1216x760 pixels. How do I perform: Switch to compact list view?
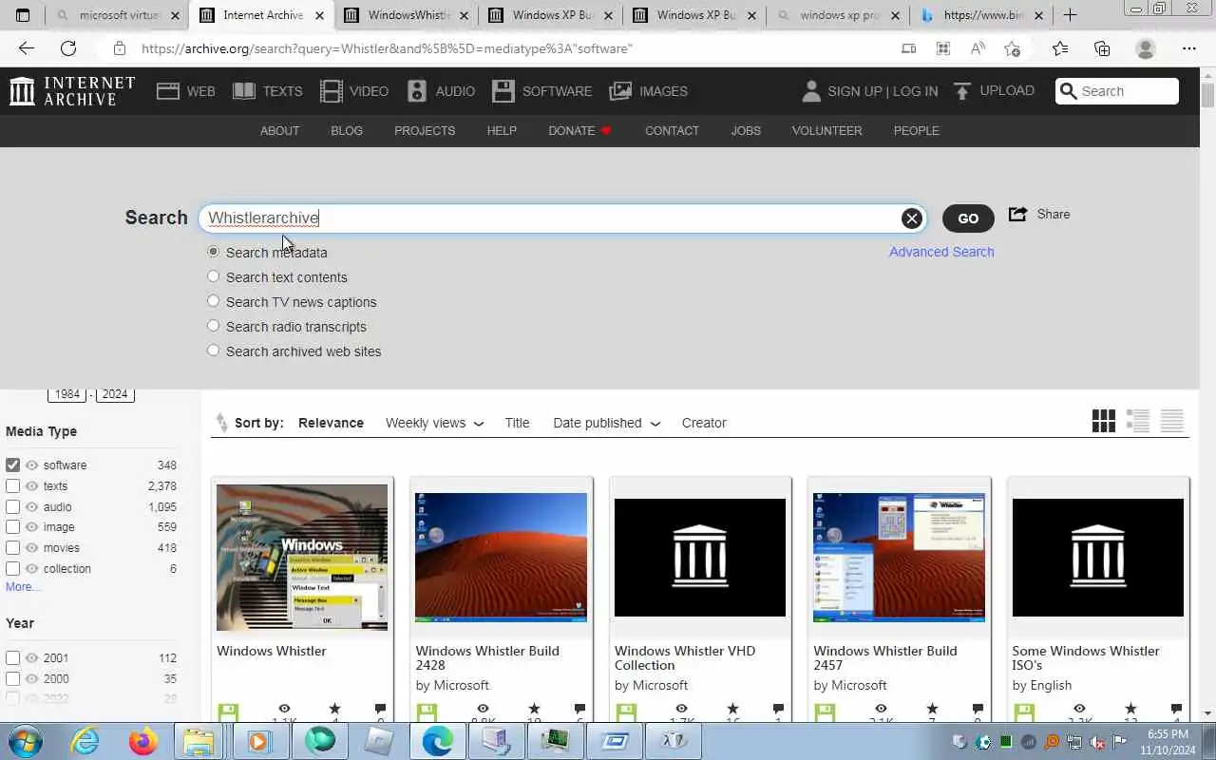[1172, 421]
